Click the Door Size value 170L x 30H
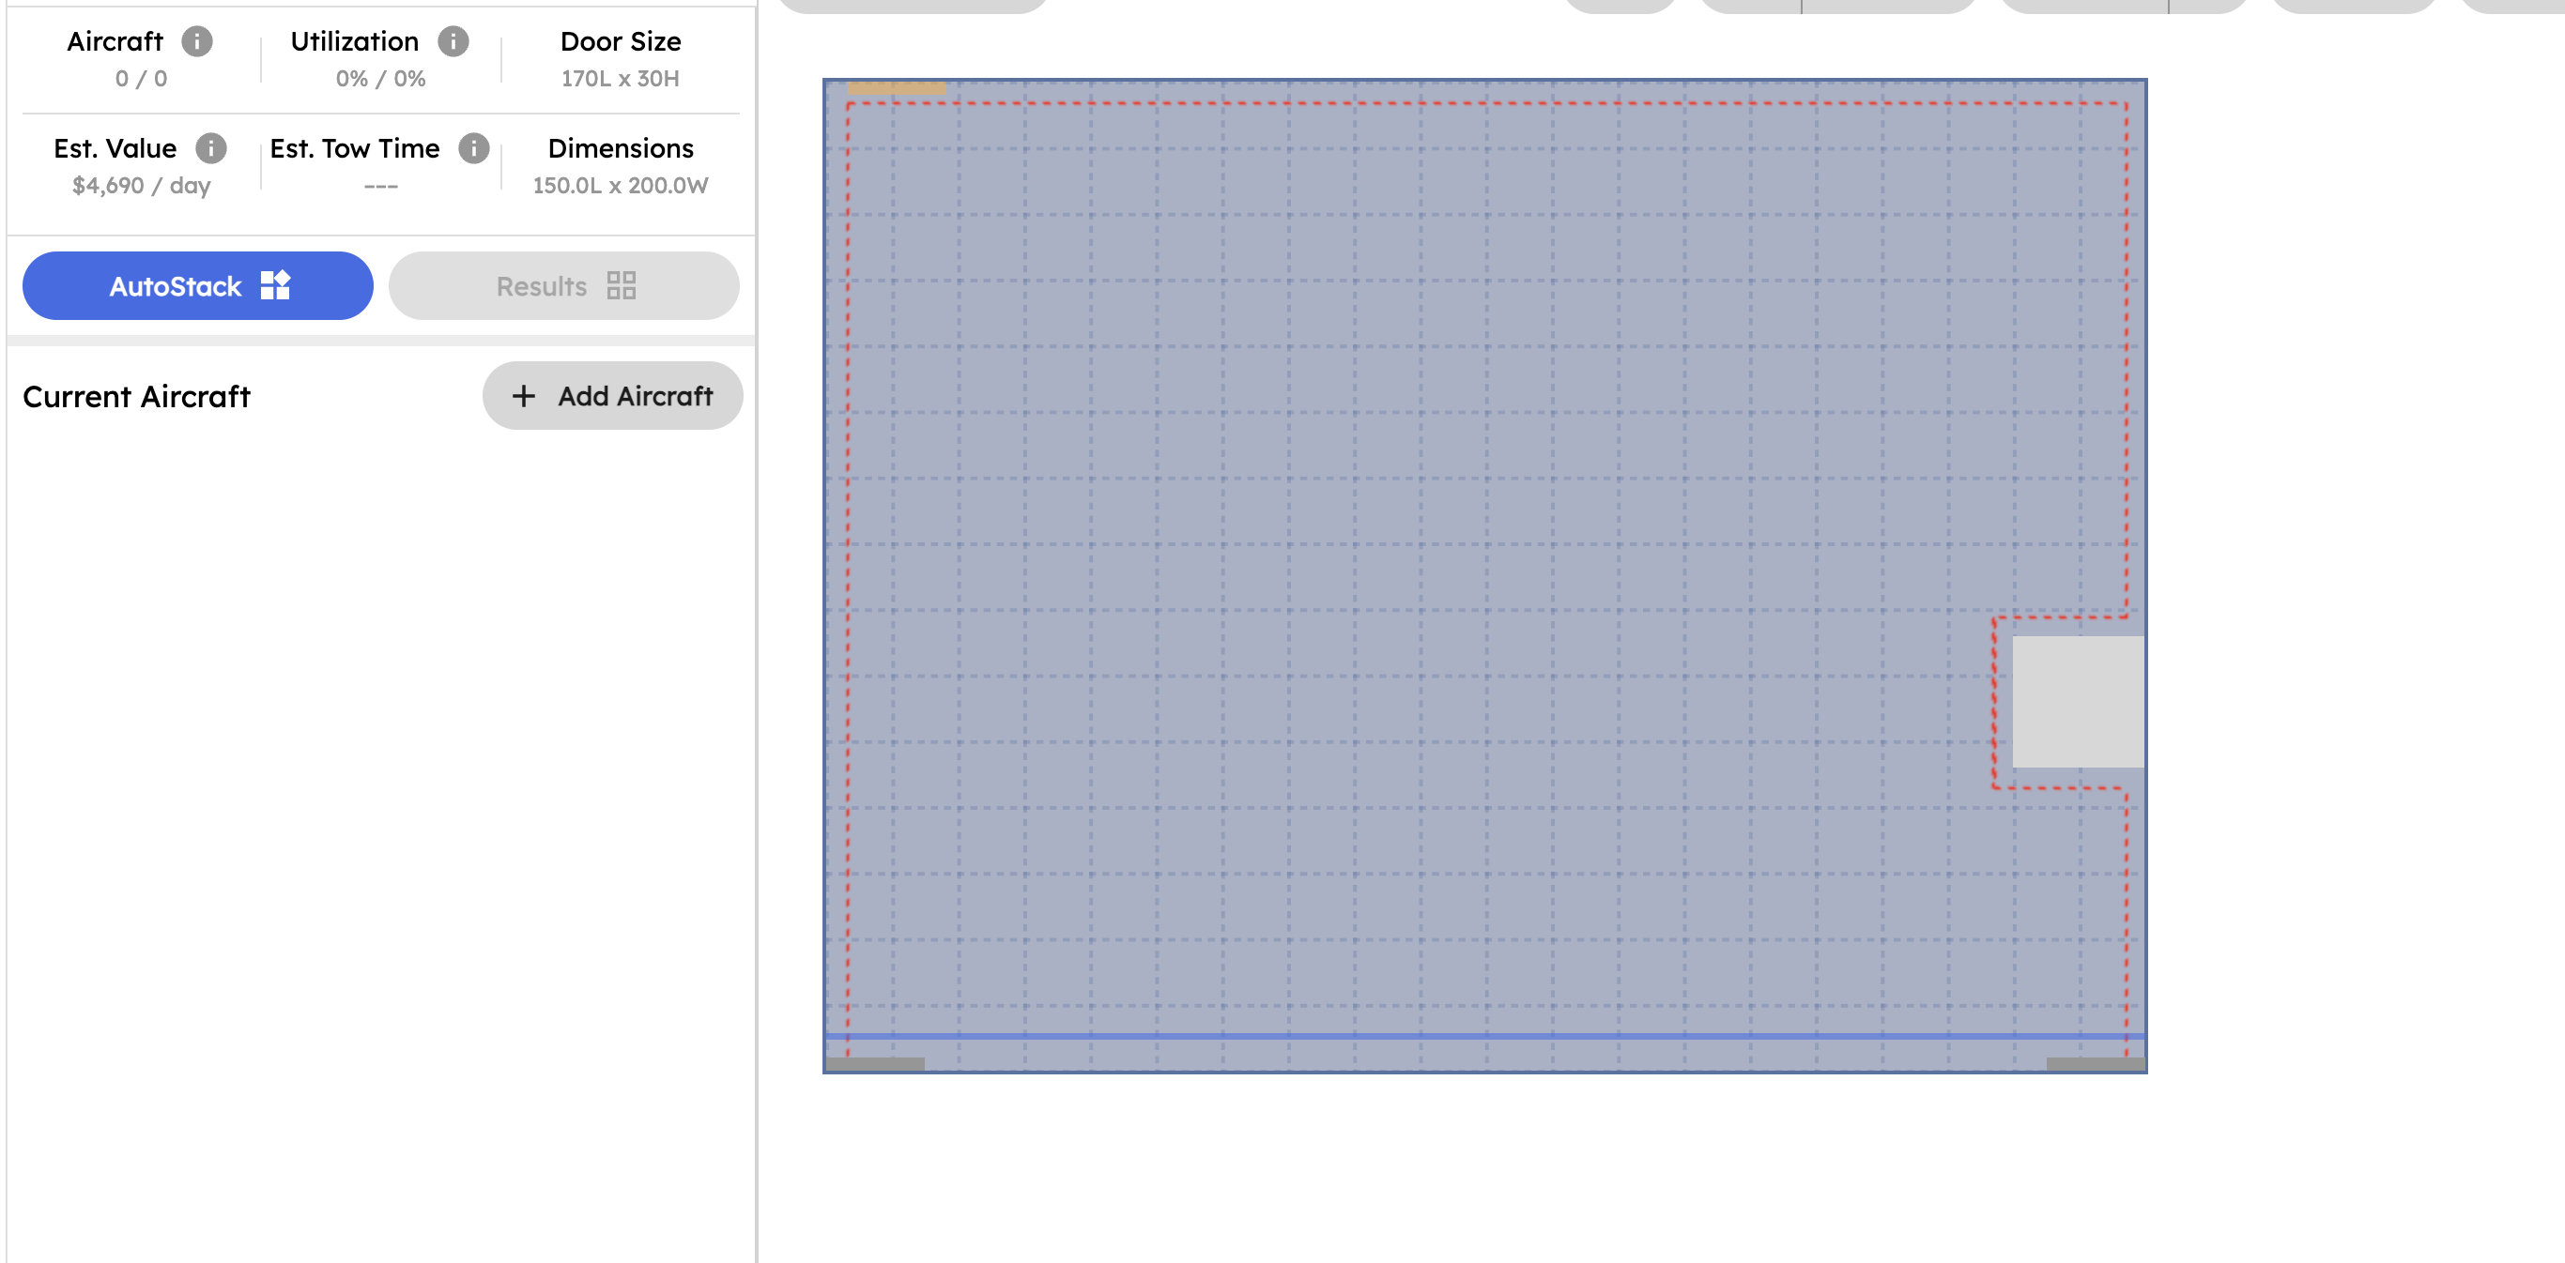 (x=620, y=79)
